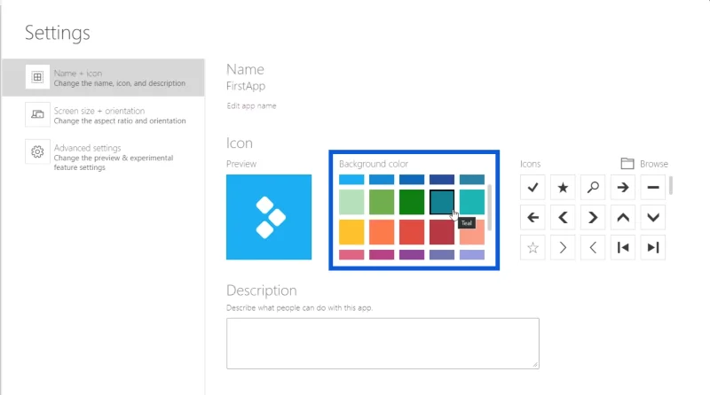Click the app icon preview tile
Image resolution: width=710 pixels, height=395 pixels.
point(269,217)
